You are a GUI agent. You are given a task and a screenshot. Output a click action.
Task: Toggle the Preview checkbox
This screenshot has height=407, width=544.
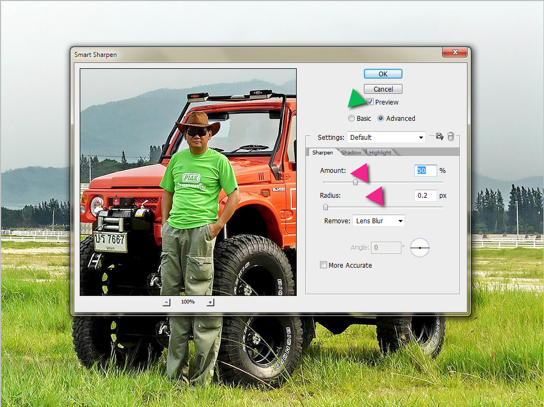click(370, 102)
